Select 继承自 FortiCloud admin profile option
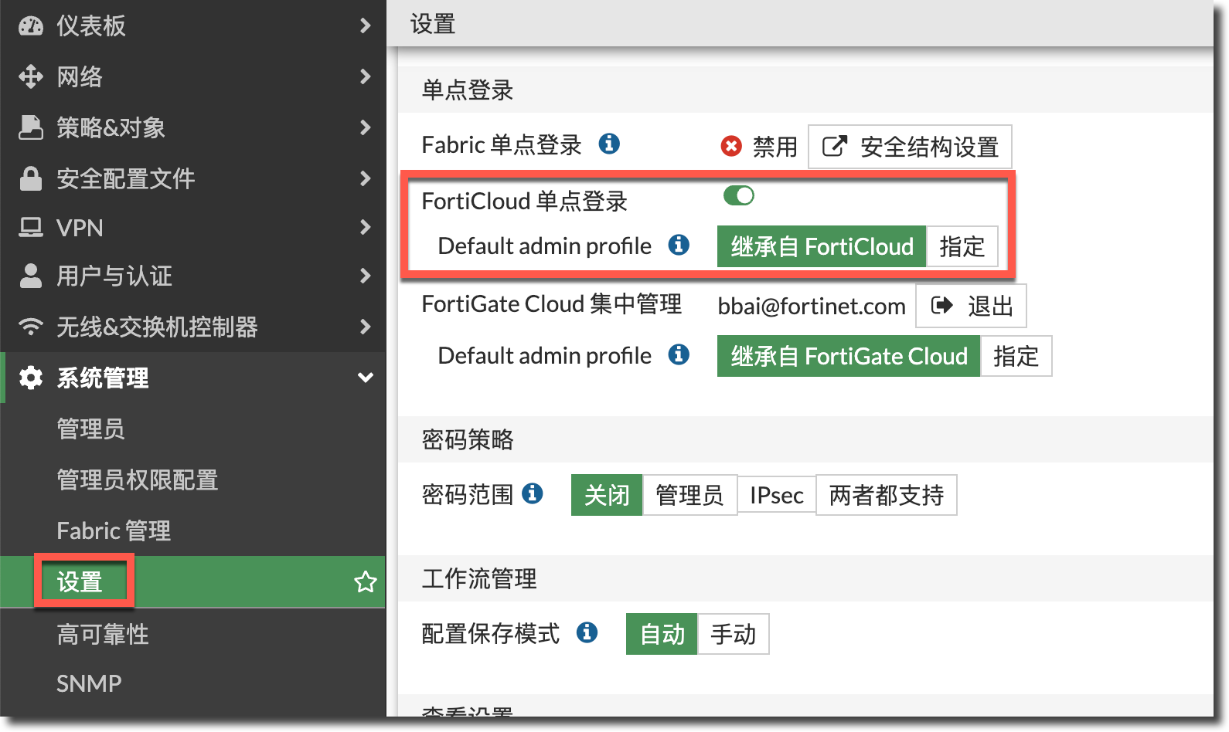 822,246
